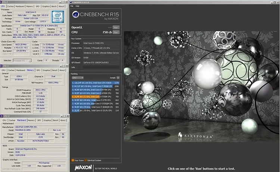The width and height of the screenshot is (280, 172).
Task: Click the Info text field in Your System
Action: click(x=101, y=68)
